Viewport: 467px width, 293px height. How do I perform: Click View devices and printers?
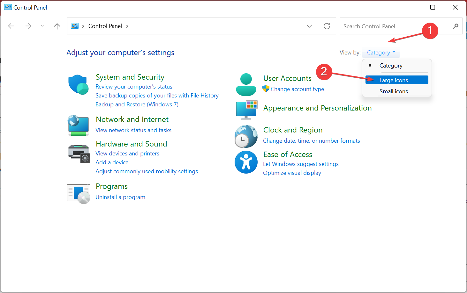[127, 154]
